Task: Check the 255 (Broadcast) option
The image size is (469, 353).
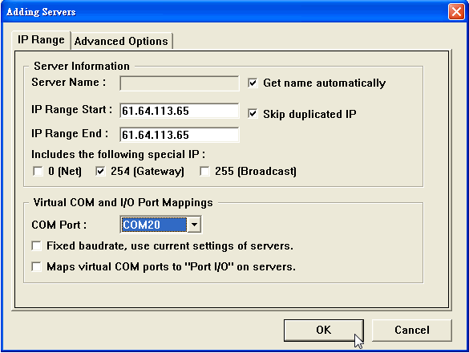Action: coord(204,171)
